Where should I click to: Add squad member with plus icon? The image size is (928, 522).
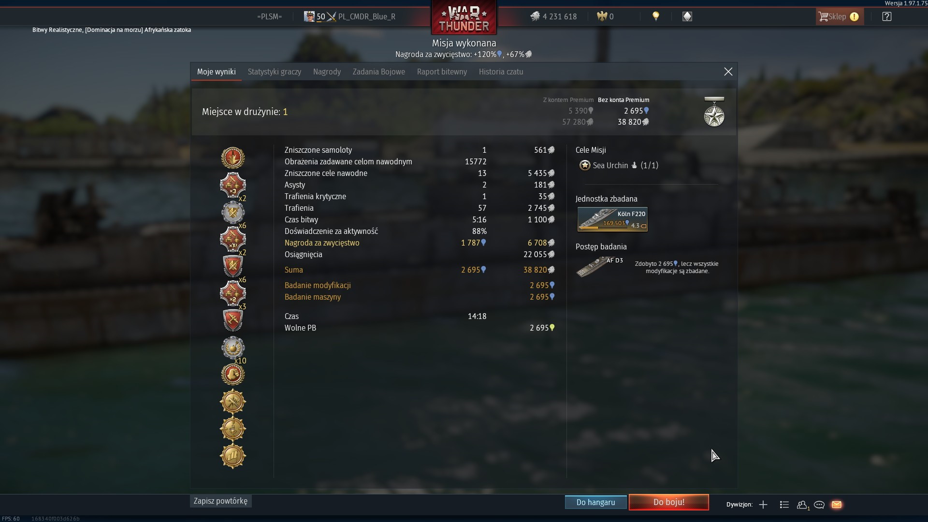coord(763,505)
